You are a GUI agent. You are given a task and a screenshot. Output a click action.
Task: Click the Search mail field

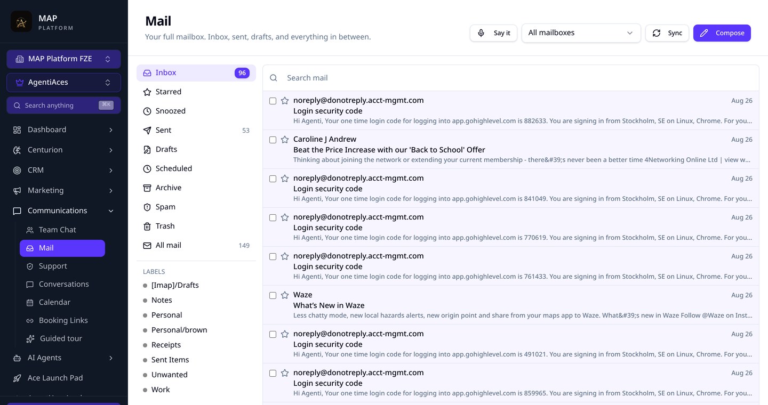click(x=511, y=78)
